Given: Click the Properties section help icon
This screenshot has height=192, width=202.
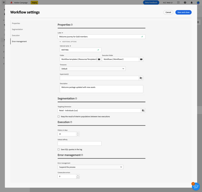Looking at the screenshot, I should pyautogui.click(x=72, y=25).
